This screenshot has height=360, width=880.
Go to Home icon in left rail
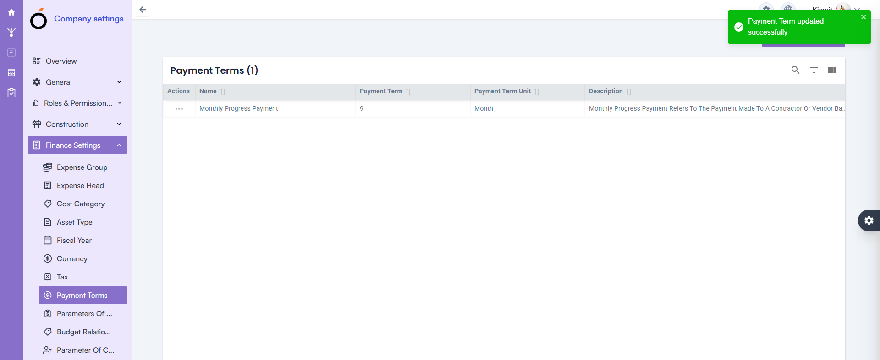tap(11, 12)
